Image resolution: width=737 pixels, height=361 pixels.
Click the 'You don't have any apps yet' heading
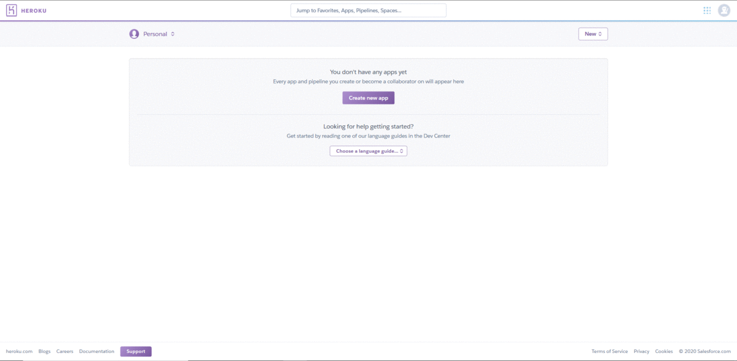pyautogui.click(x=368, y=72)
